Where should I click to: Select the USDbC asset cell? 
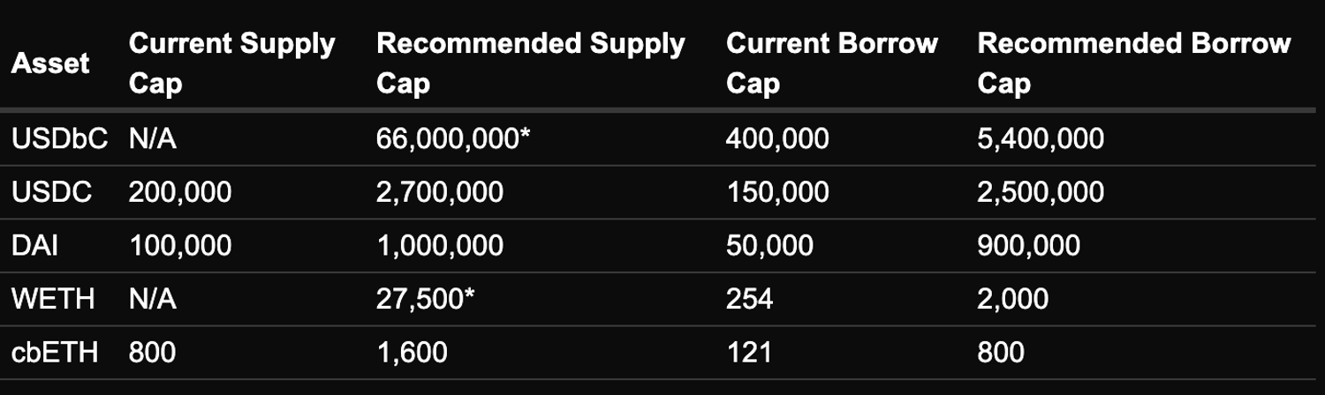tap(58, 138)
